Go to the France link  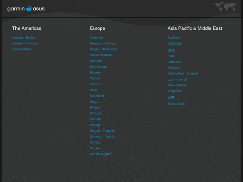pyautogui.click(x=95, y=78)
